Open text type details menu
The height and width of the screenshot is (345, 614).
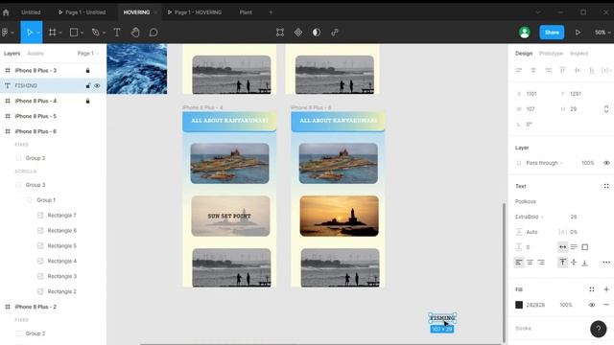click(606, 263)
